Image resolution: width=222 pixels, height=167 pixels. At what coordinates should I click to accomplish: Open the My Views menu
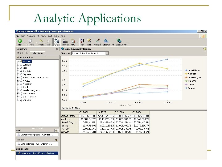pyautogui.click(x=42, y=36)
